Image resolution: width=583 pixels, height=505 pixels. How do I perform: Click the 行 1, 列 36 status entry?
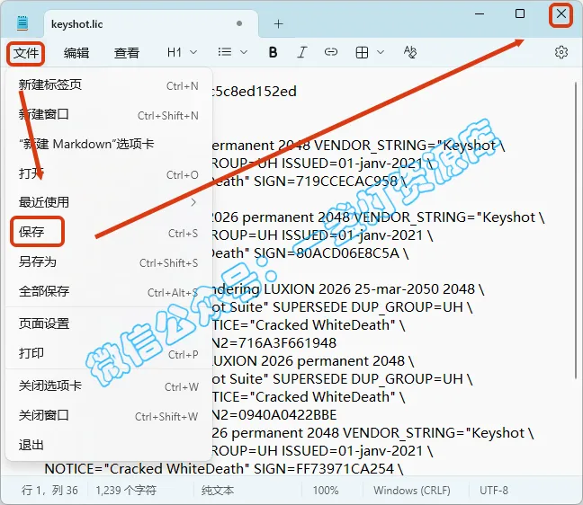[49, 491]
